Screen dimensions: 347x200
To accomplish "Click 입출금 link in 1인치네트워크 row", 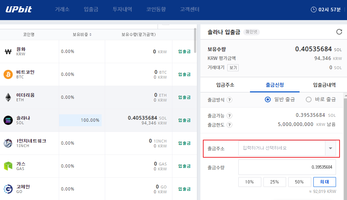I will [x=184, y=143].
